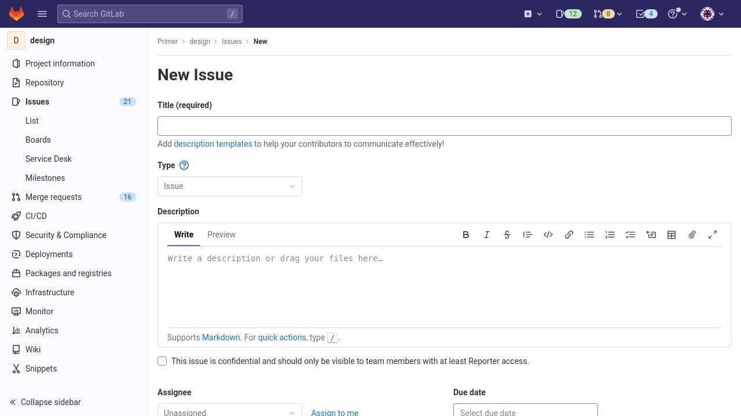The height and width of the screenshot is (416, 741).
Task: Focus the Search GitLab box
Action: tap(150, 14)
